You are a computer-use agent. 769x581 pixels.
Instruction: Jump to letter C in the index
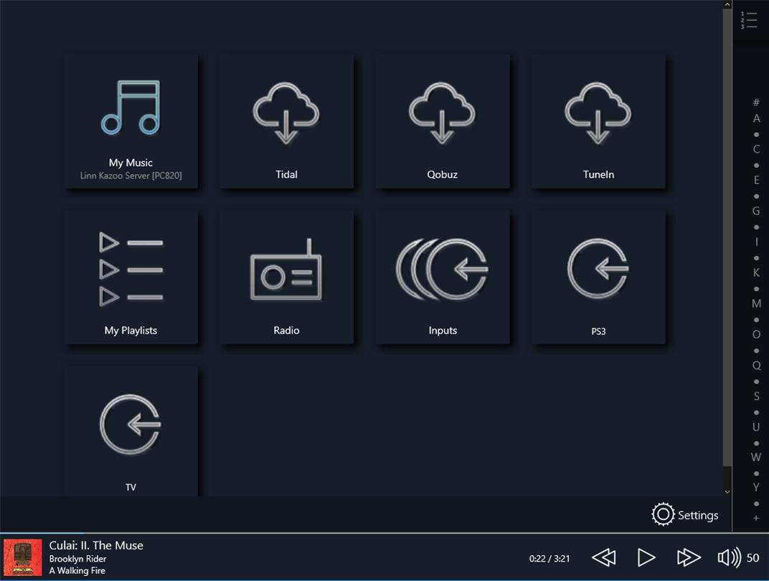756,149
